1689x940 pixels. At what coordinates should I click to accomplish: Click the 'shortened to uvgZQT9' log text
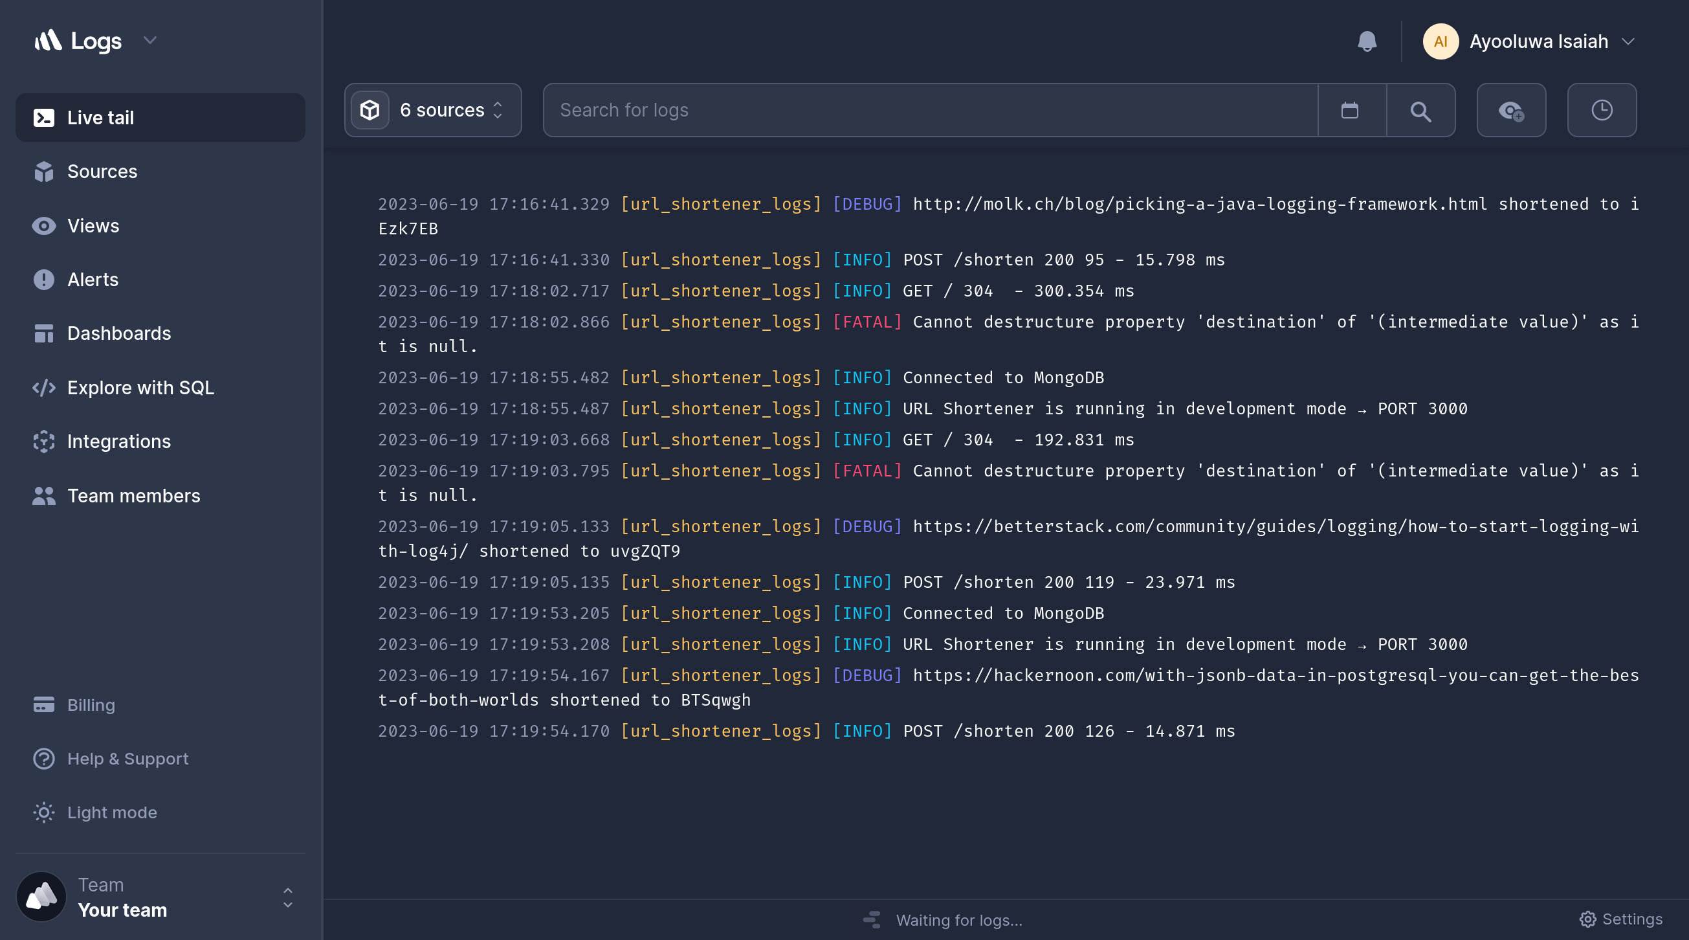[x=580, y=551]
